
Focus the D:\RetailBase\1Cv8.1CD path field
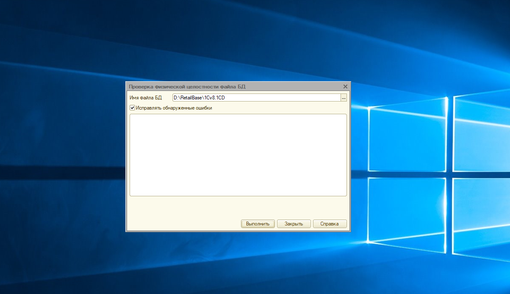(x=256, y=98)
